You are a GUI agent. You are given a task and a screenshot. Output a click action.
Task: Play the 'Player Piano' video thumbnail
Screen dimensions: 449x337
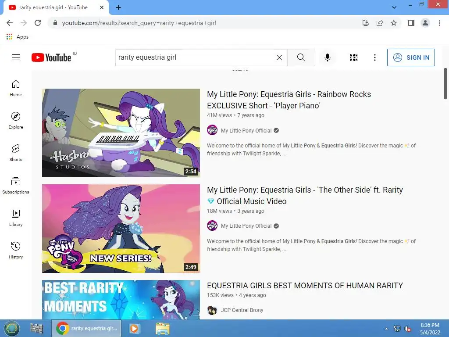[121, 133]
